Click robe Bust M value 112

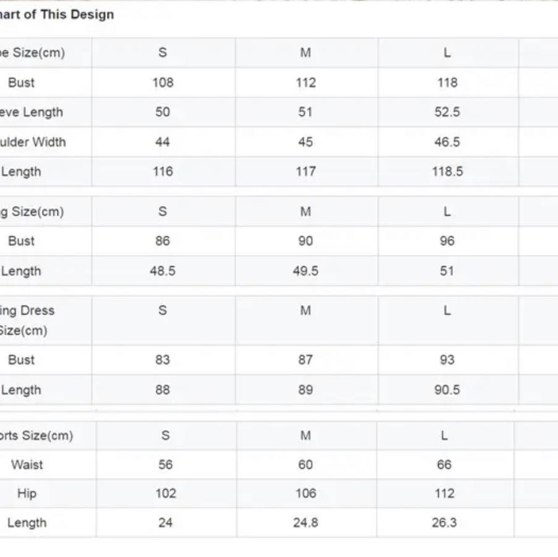tap(306, 83)
